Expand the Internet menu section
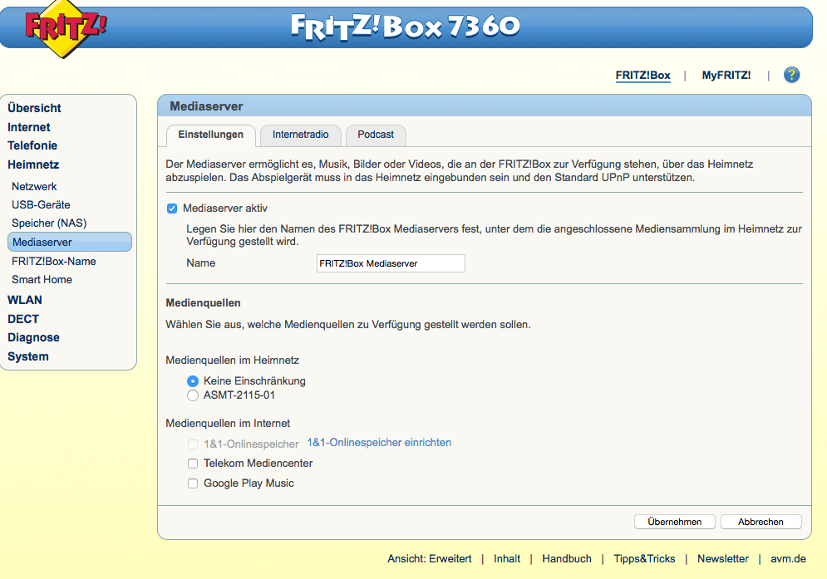The image size is (827, 579). click(29, 127)
